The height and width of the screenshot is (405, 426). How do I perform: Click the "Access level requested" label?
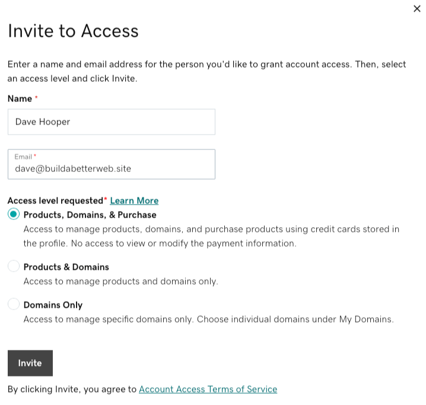[55, 200]
